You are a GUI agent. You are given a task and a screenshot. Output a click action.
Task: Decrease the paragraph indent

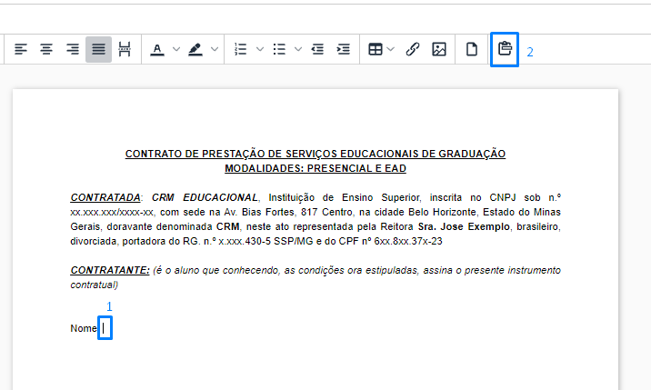tap(317, 49)
